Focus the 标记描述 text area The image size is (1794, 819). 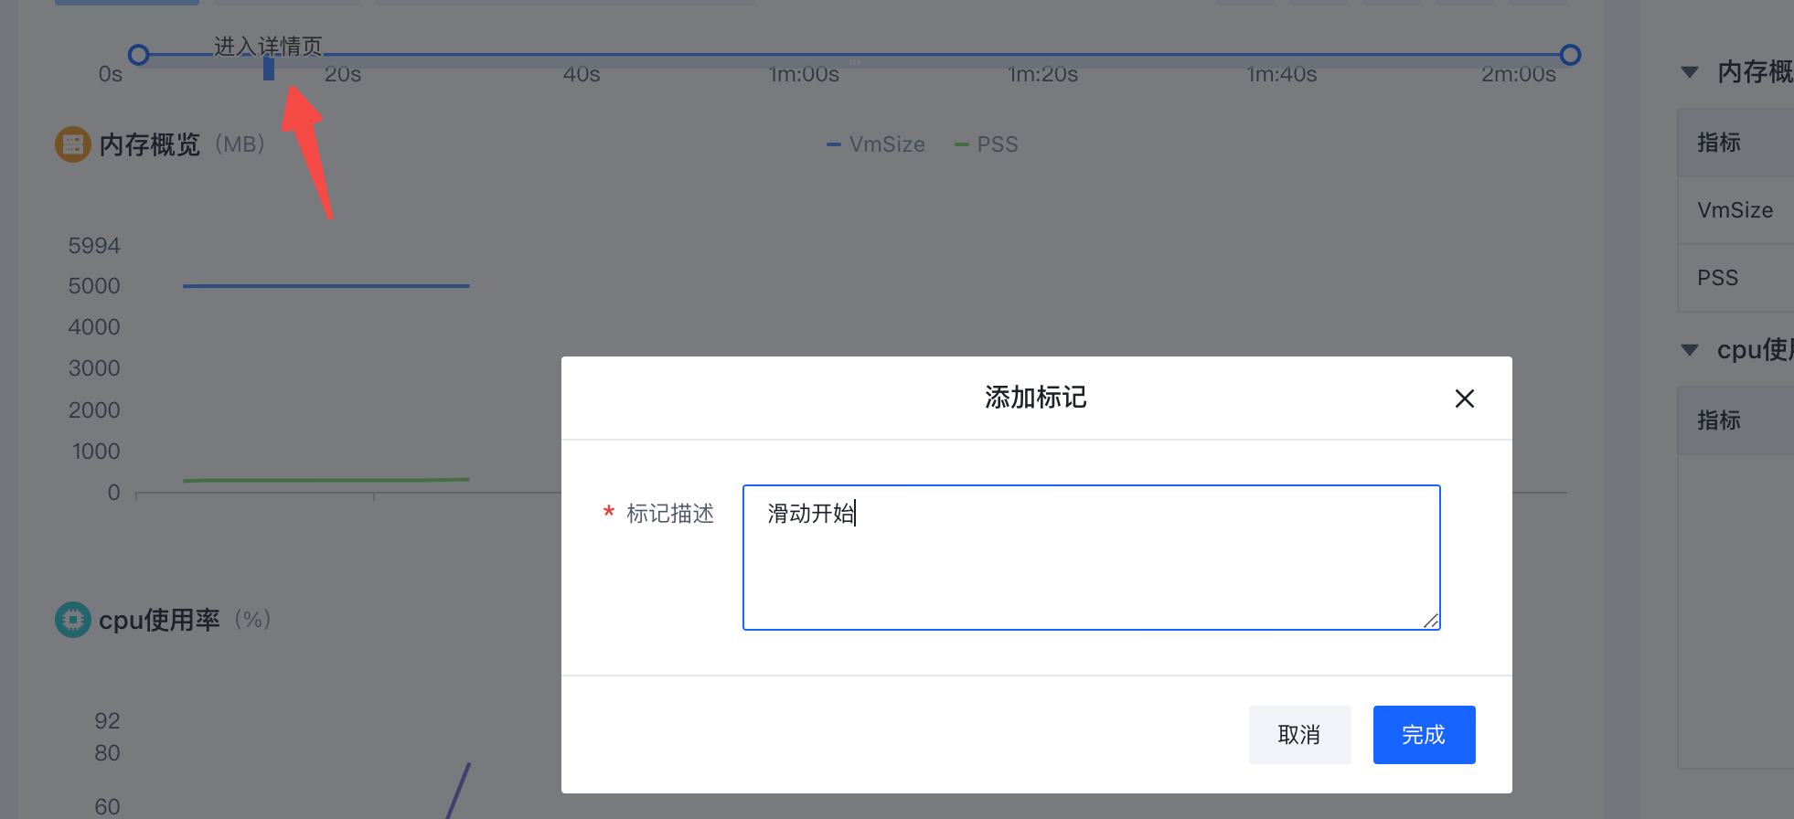[x=1092, y=558]
